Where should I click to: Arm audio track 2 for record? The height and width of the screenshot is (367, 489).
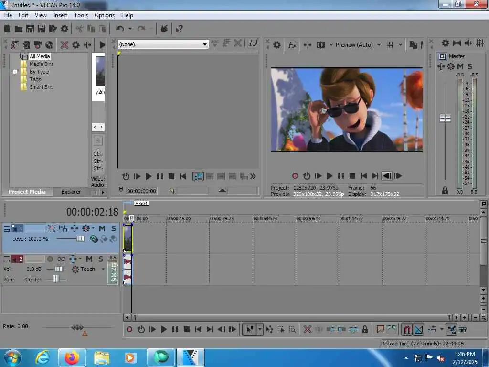pyautogui.click(x=50, y=259)
